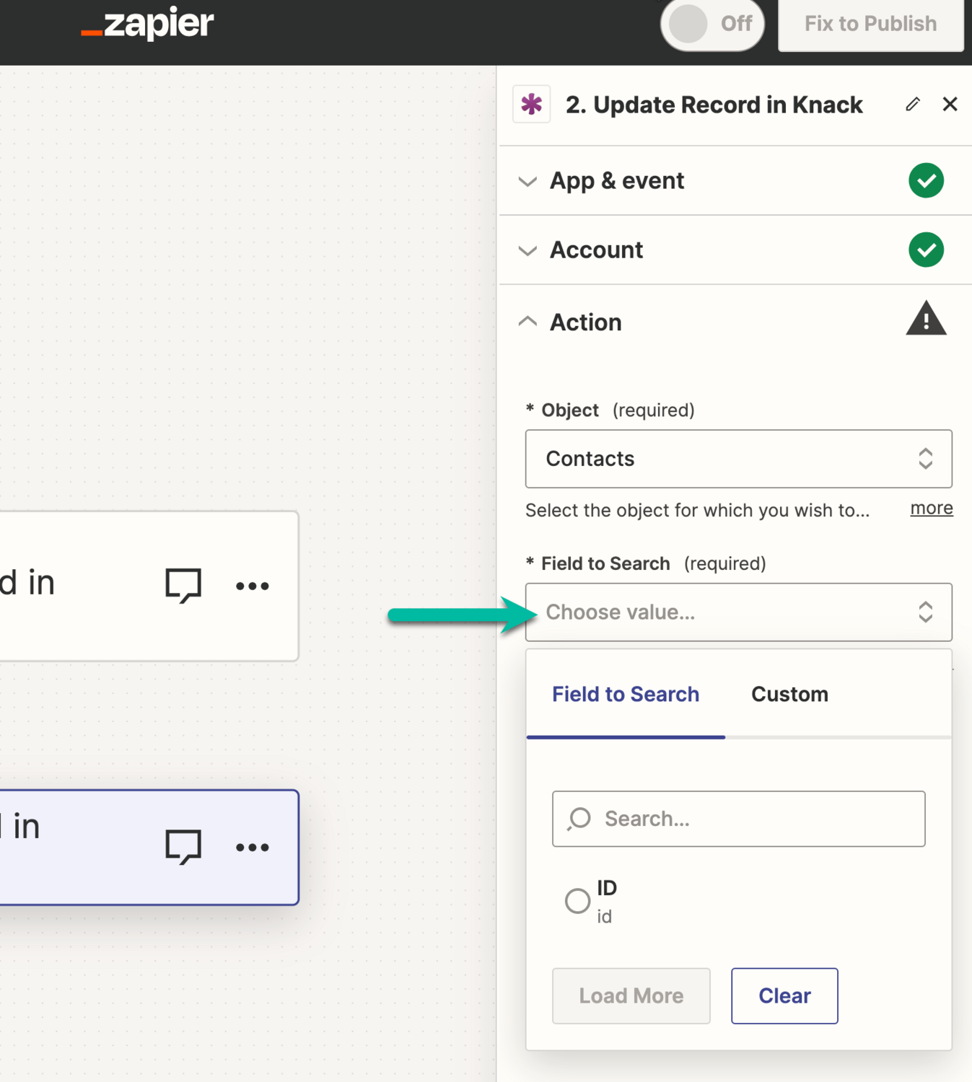The image size is (972, 1082).
Task: Collapse the Action section
Action: (585, 322)
